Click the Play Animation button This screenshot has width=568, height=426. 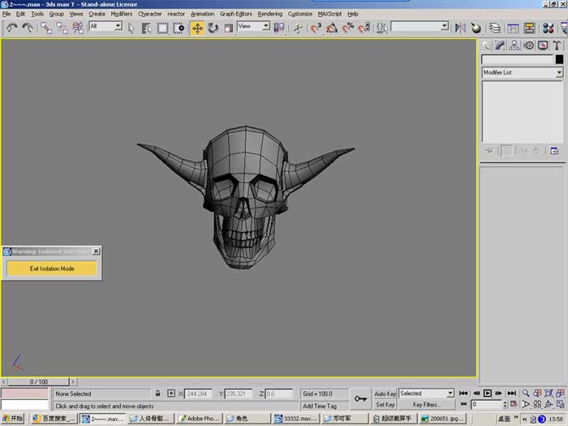tap(488, 393)
